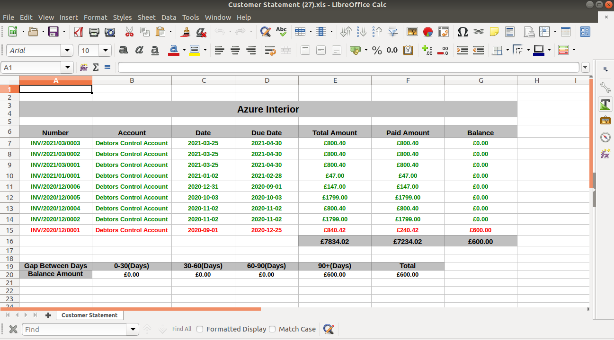Viewport: 614px width, 340px height.
Task: Open Font Color dropdown arrow
Action: pos(184,50)
